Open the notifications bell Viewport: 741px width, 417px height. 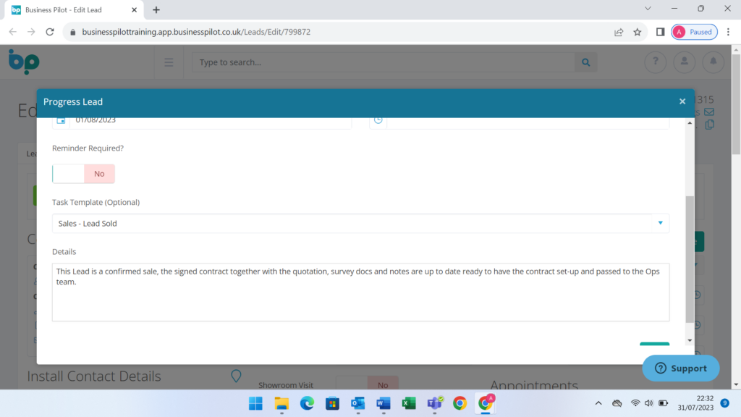(x=712, y=62)
